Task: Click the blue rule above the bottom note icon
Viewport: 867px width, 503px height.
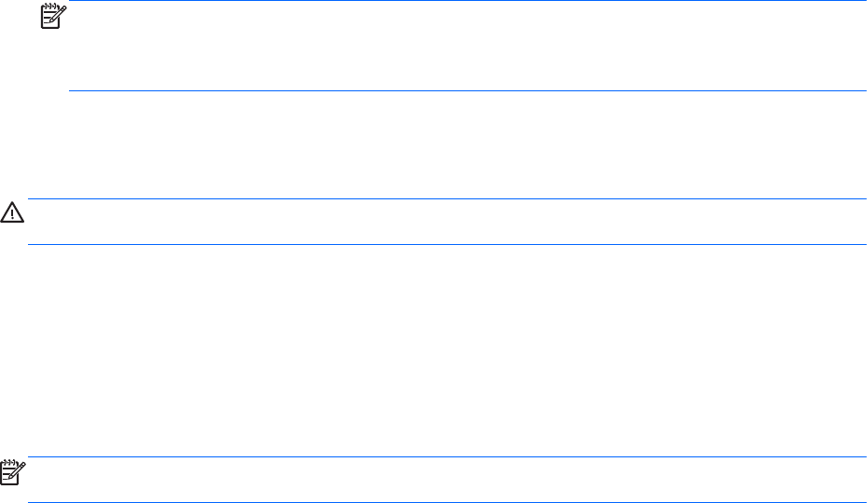Action: 447,457
